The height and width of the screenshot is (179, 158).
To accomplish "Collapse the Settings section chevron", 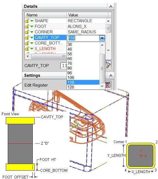I will tap(111, 75).
